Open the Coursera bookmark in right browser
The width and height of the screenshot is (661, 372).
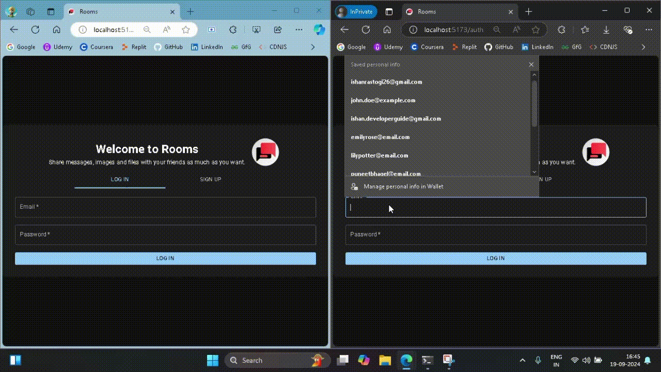[x=427, y=47]
